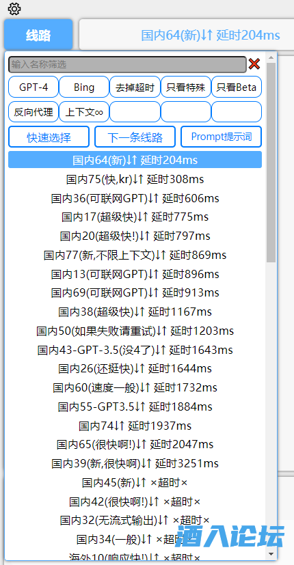Image resolution: width=294 pixels, height=565 pixels.
Task: Select route 国内74 延时1937ms
Action: click(x=135, y=426)
